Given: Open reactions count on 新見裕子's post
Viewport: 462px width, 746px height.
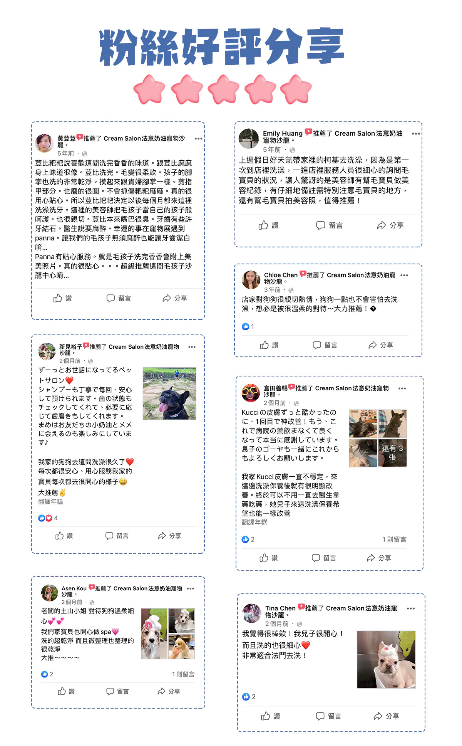Looking at the screenshot, I should click(48, 518).
